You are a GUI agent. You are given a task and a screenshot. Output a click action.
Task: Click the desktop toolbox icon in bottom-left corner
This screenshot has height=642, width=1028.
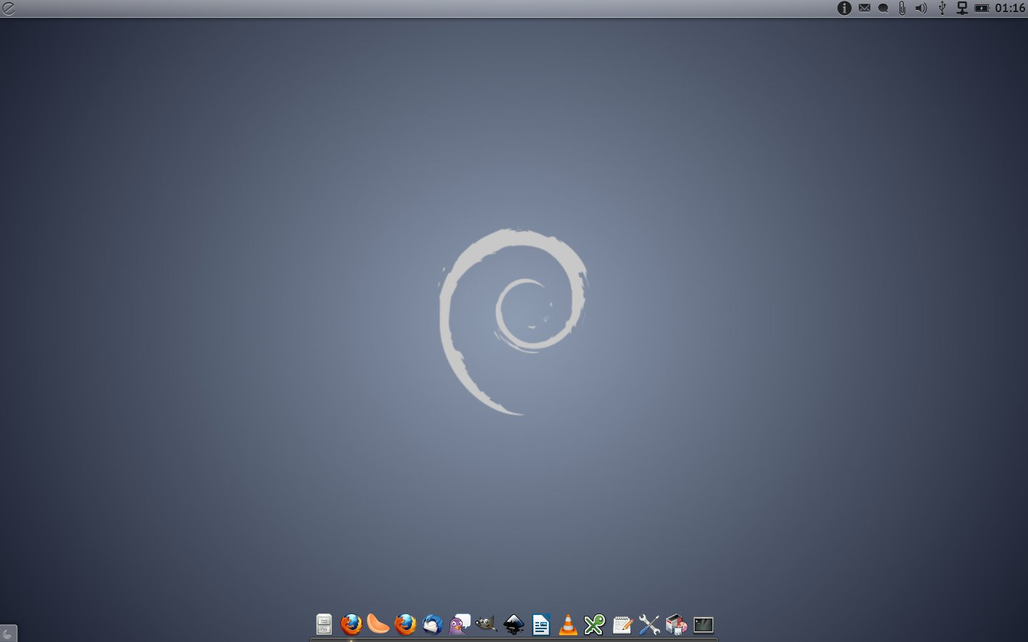click(8, 633)
